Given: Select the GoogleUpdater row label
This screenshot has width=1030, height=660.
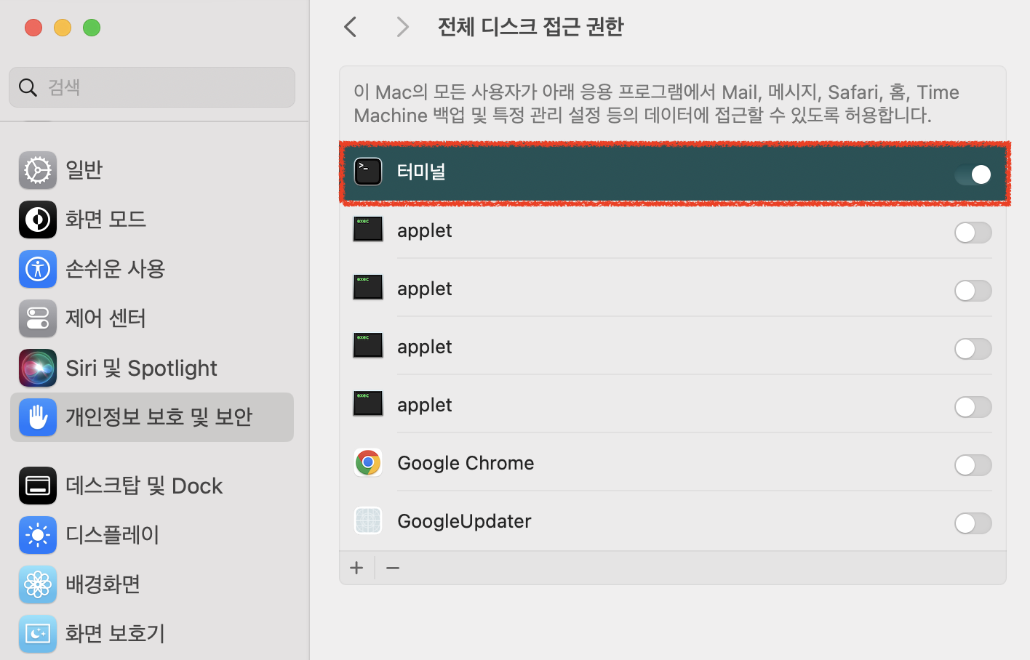Looking at the screenshot, I should pyautogui.click(x=464, y=521).
